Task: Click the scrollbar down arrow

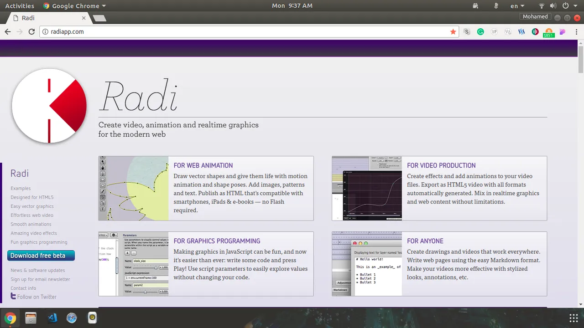Action: click(x=581, y=304)
